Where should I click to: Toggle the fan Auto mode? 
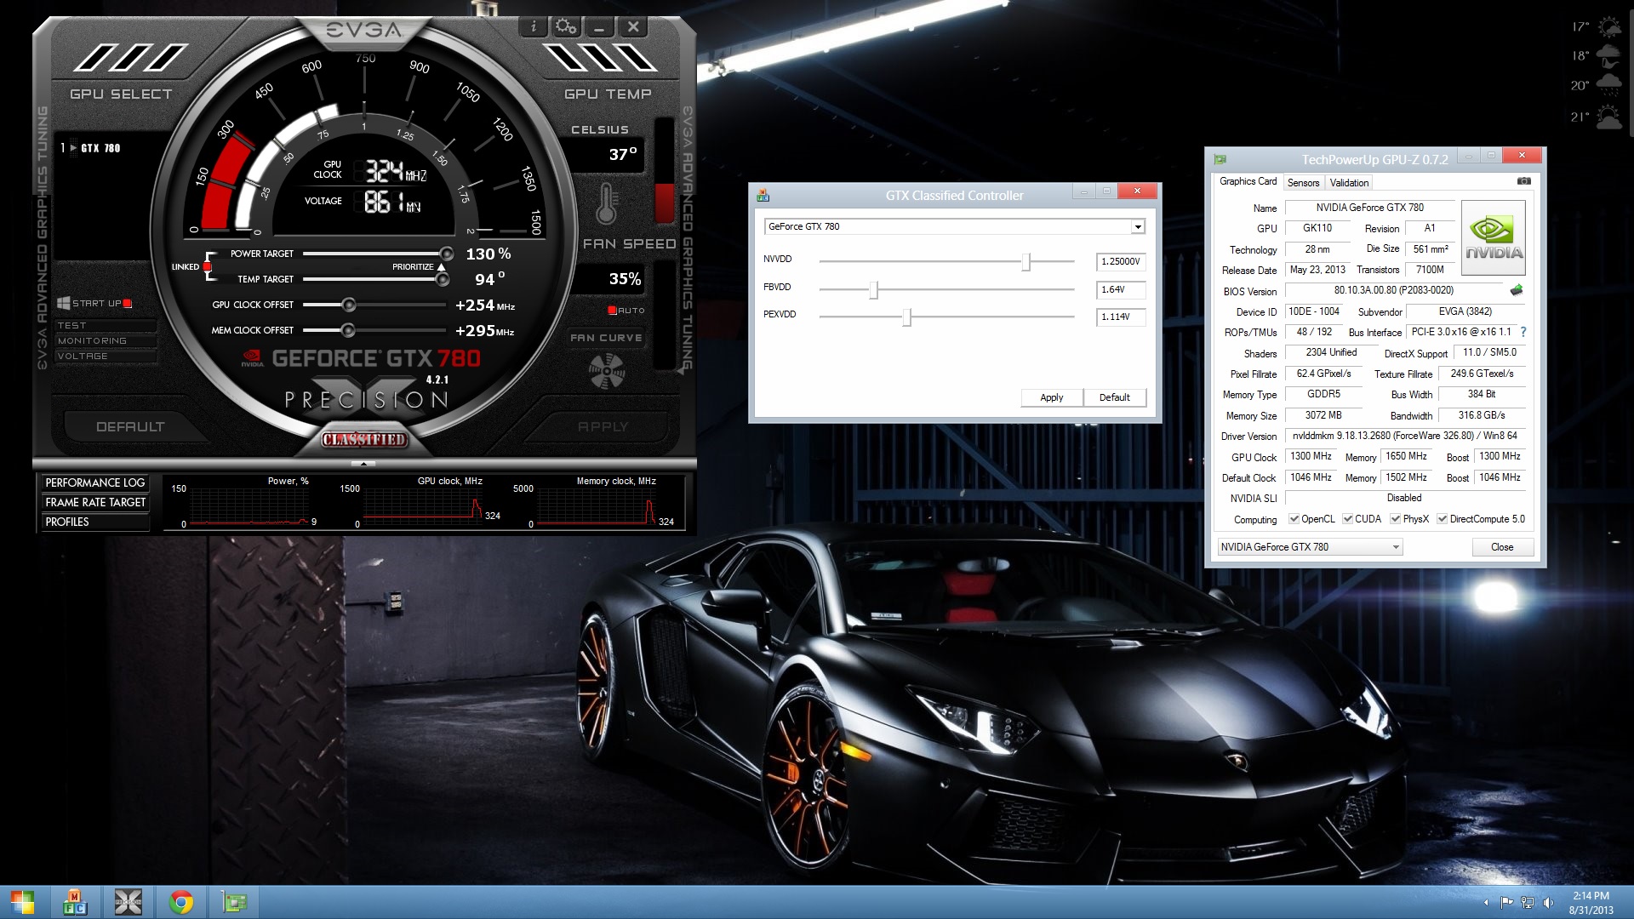(612, 311)
